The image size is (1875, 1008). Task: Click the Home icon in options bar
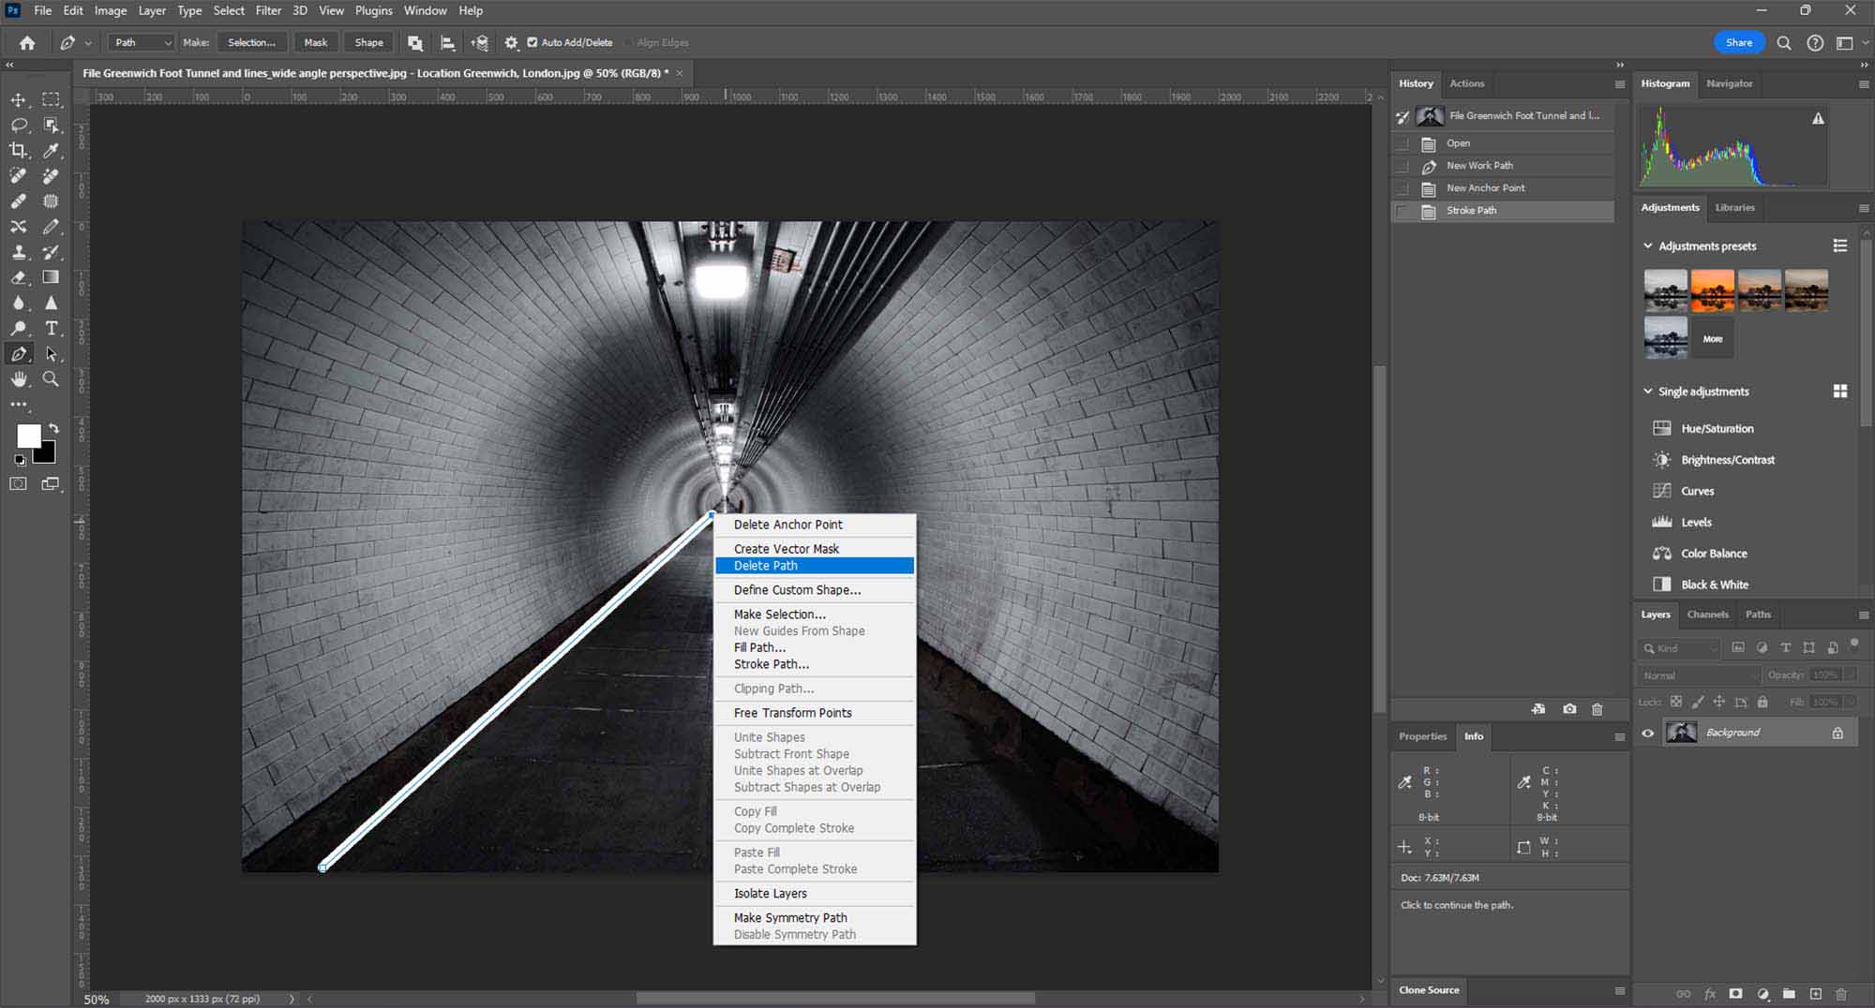pyautogui.click(x=27, y=42)
